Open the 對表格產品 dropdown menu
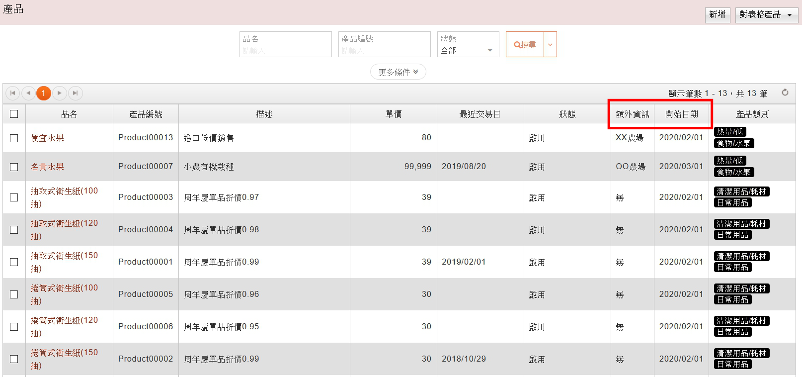Viewport: 802px width, 377px height. click(x=766, y=15)
